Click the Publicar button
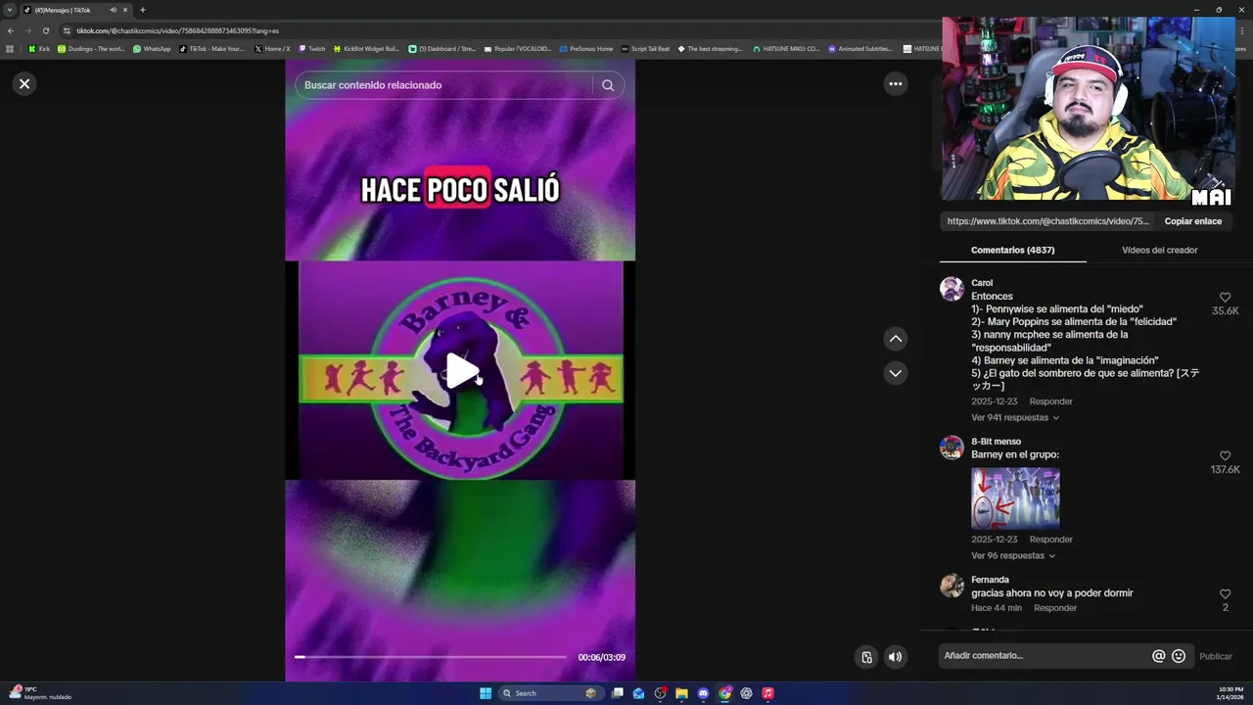Screen dimensions: 1253x705 click(1216, 656)
